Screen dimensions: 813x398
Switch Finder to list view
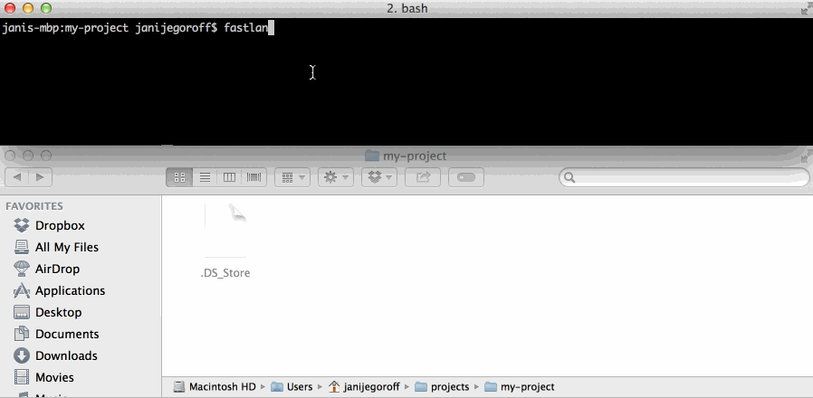[205, 177]
